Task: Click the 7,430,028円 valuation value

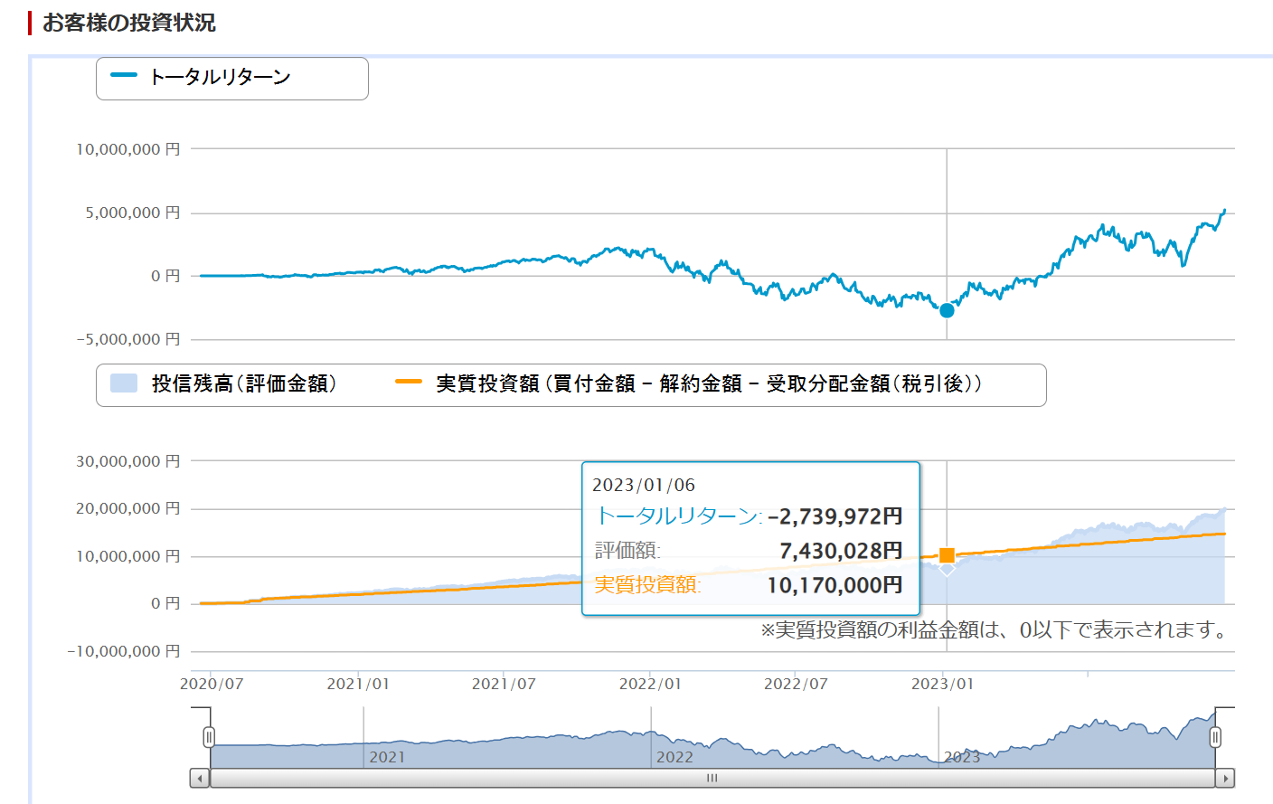Action: point(841,551)
